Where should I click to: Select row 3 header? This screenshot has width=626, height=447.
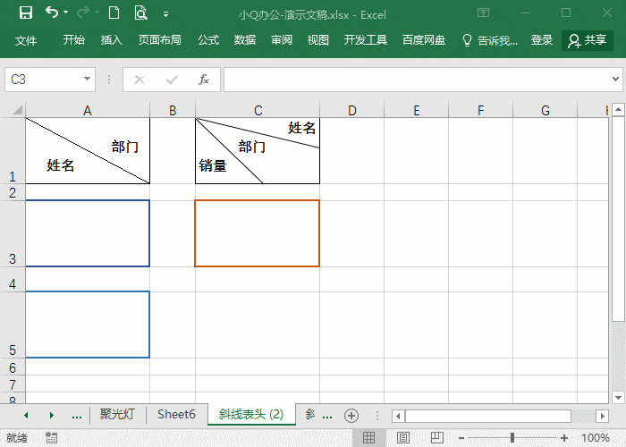[13, 233]
